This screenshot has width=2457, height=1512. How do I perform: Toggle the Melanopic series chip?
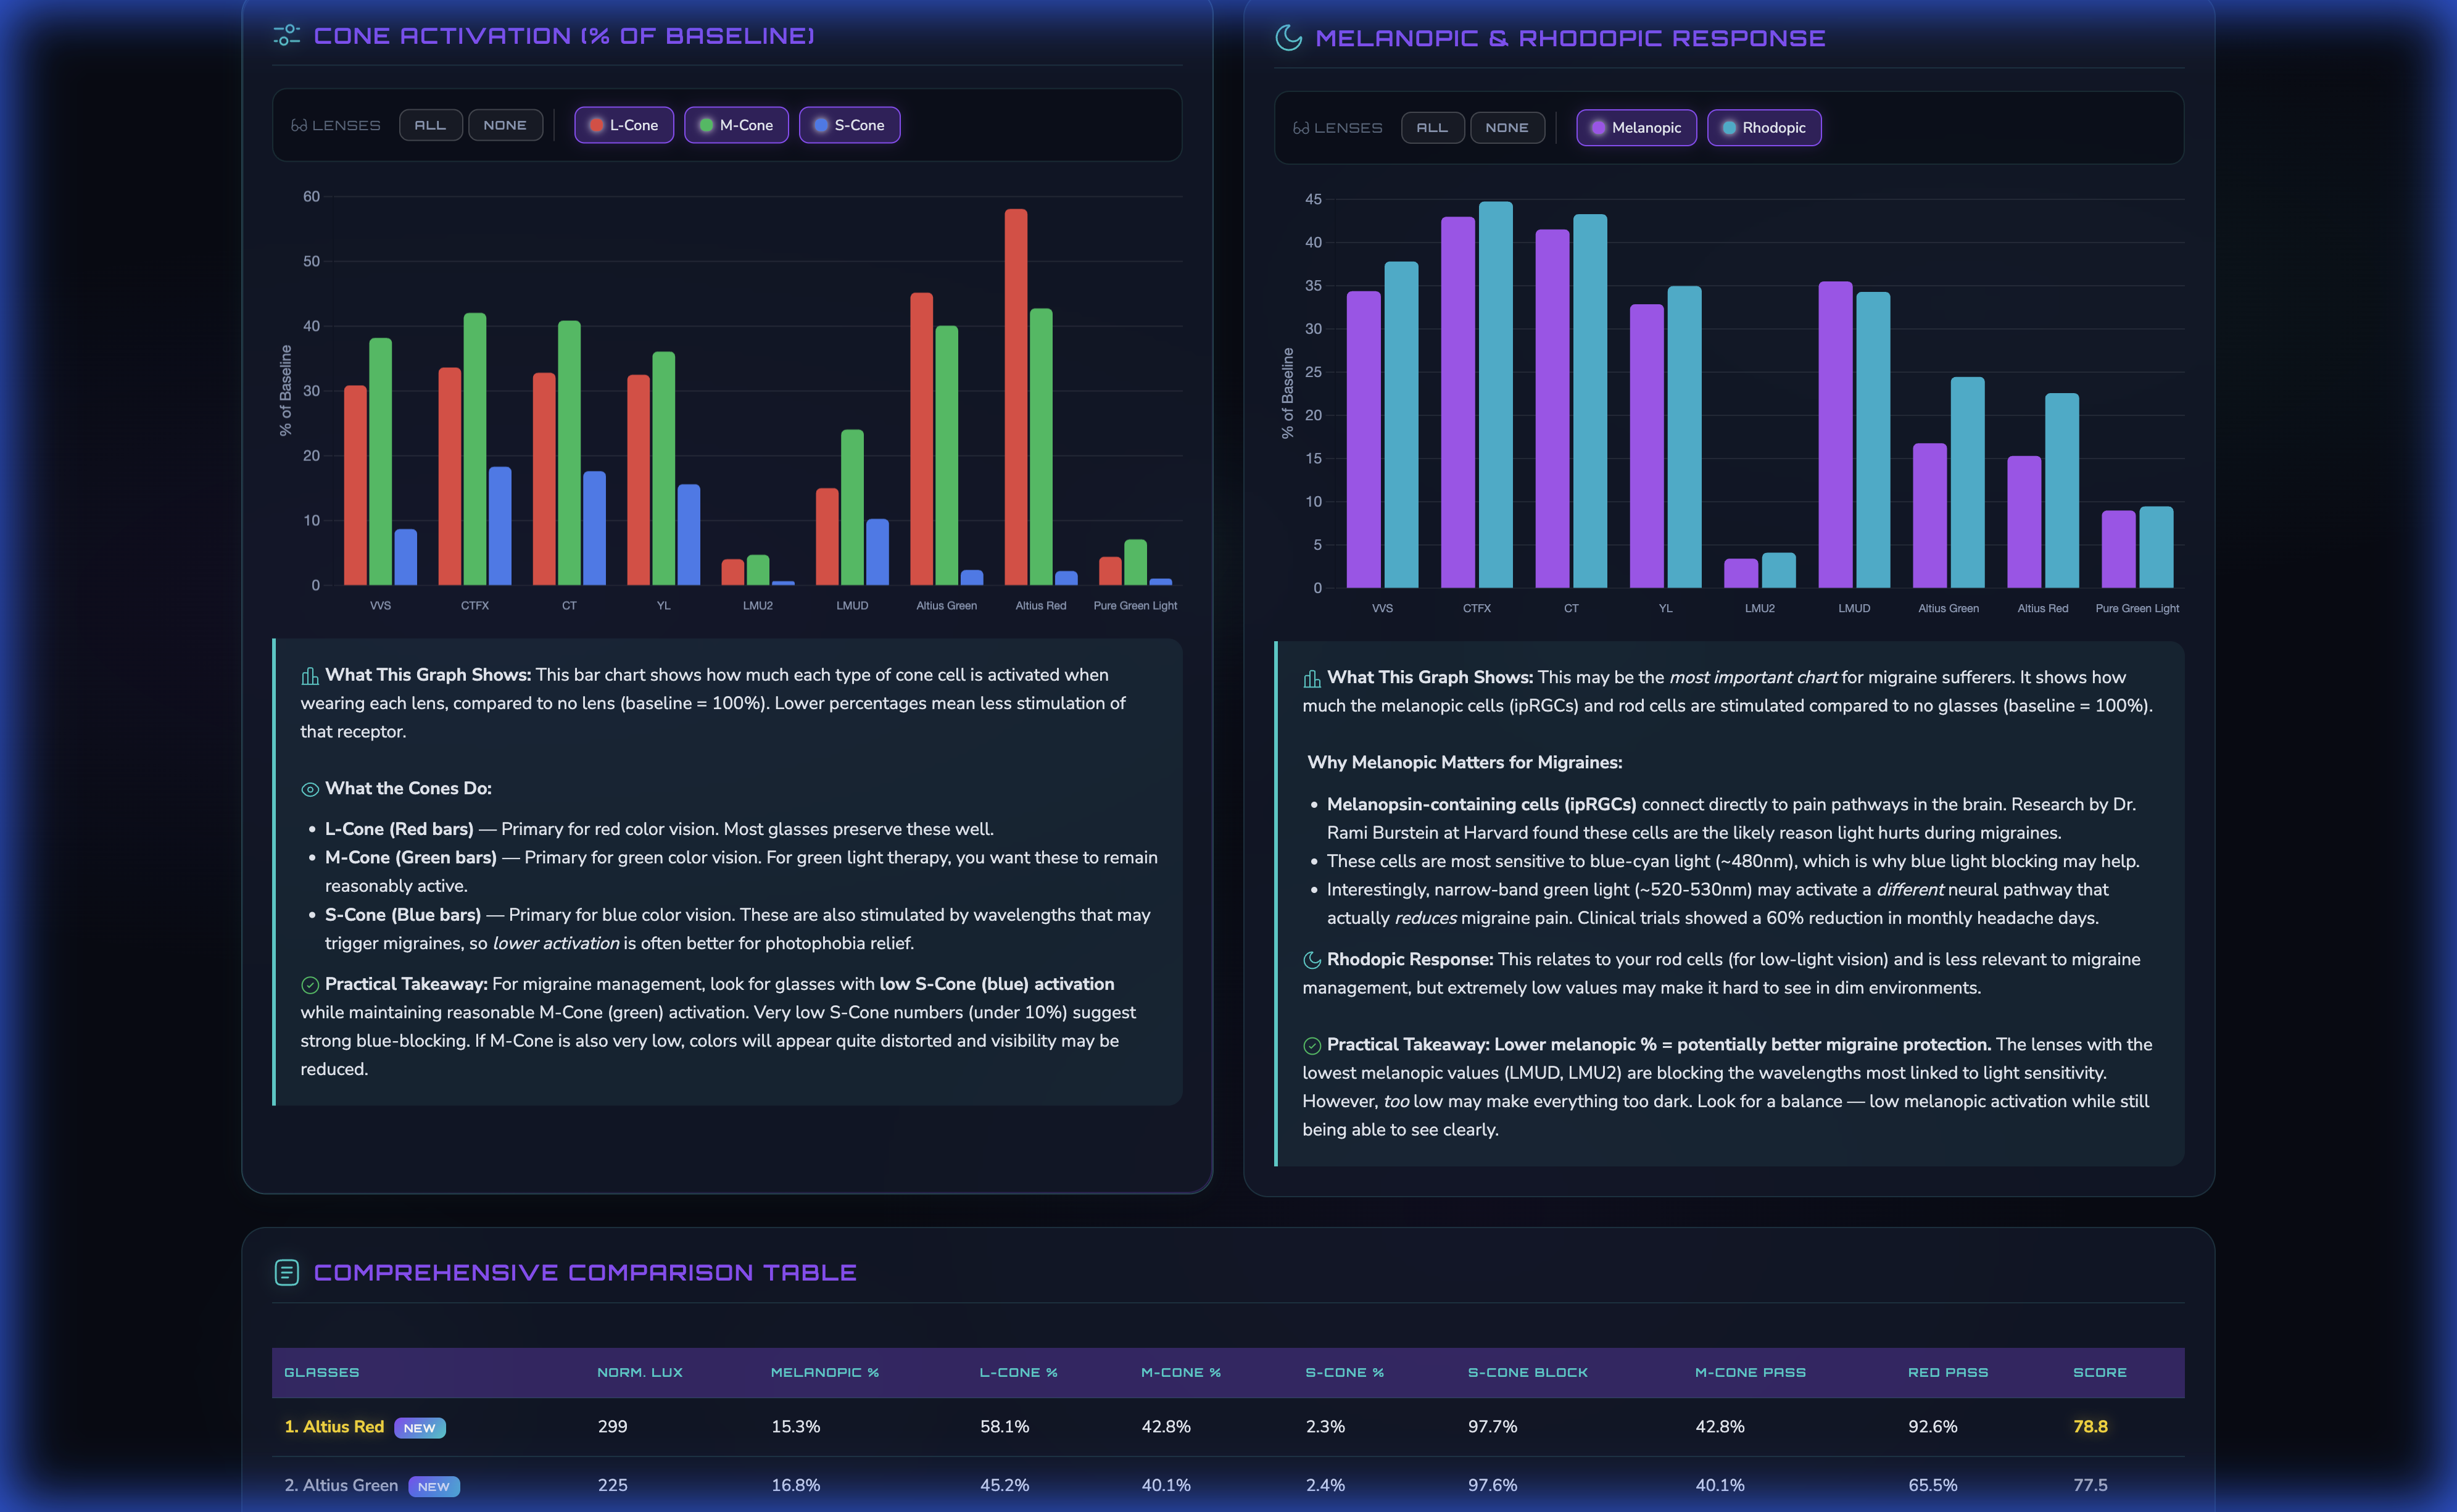click(x=1636, y=128)
